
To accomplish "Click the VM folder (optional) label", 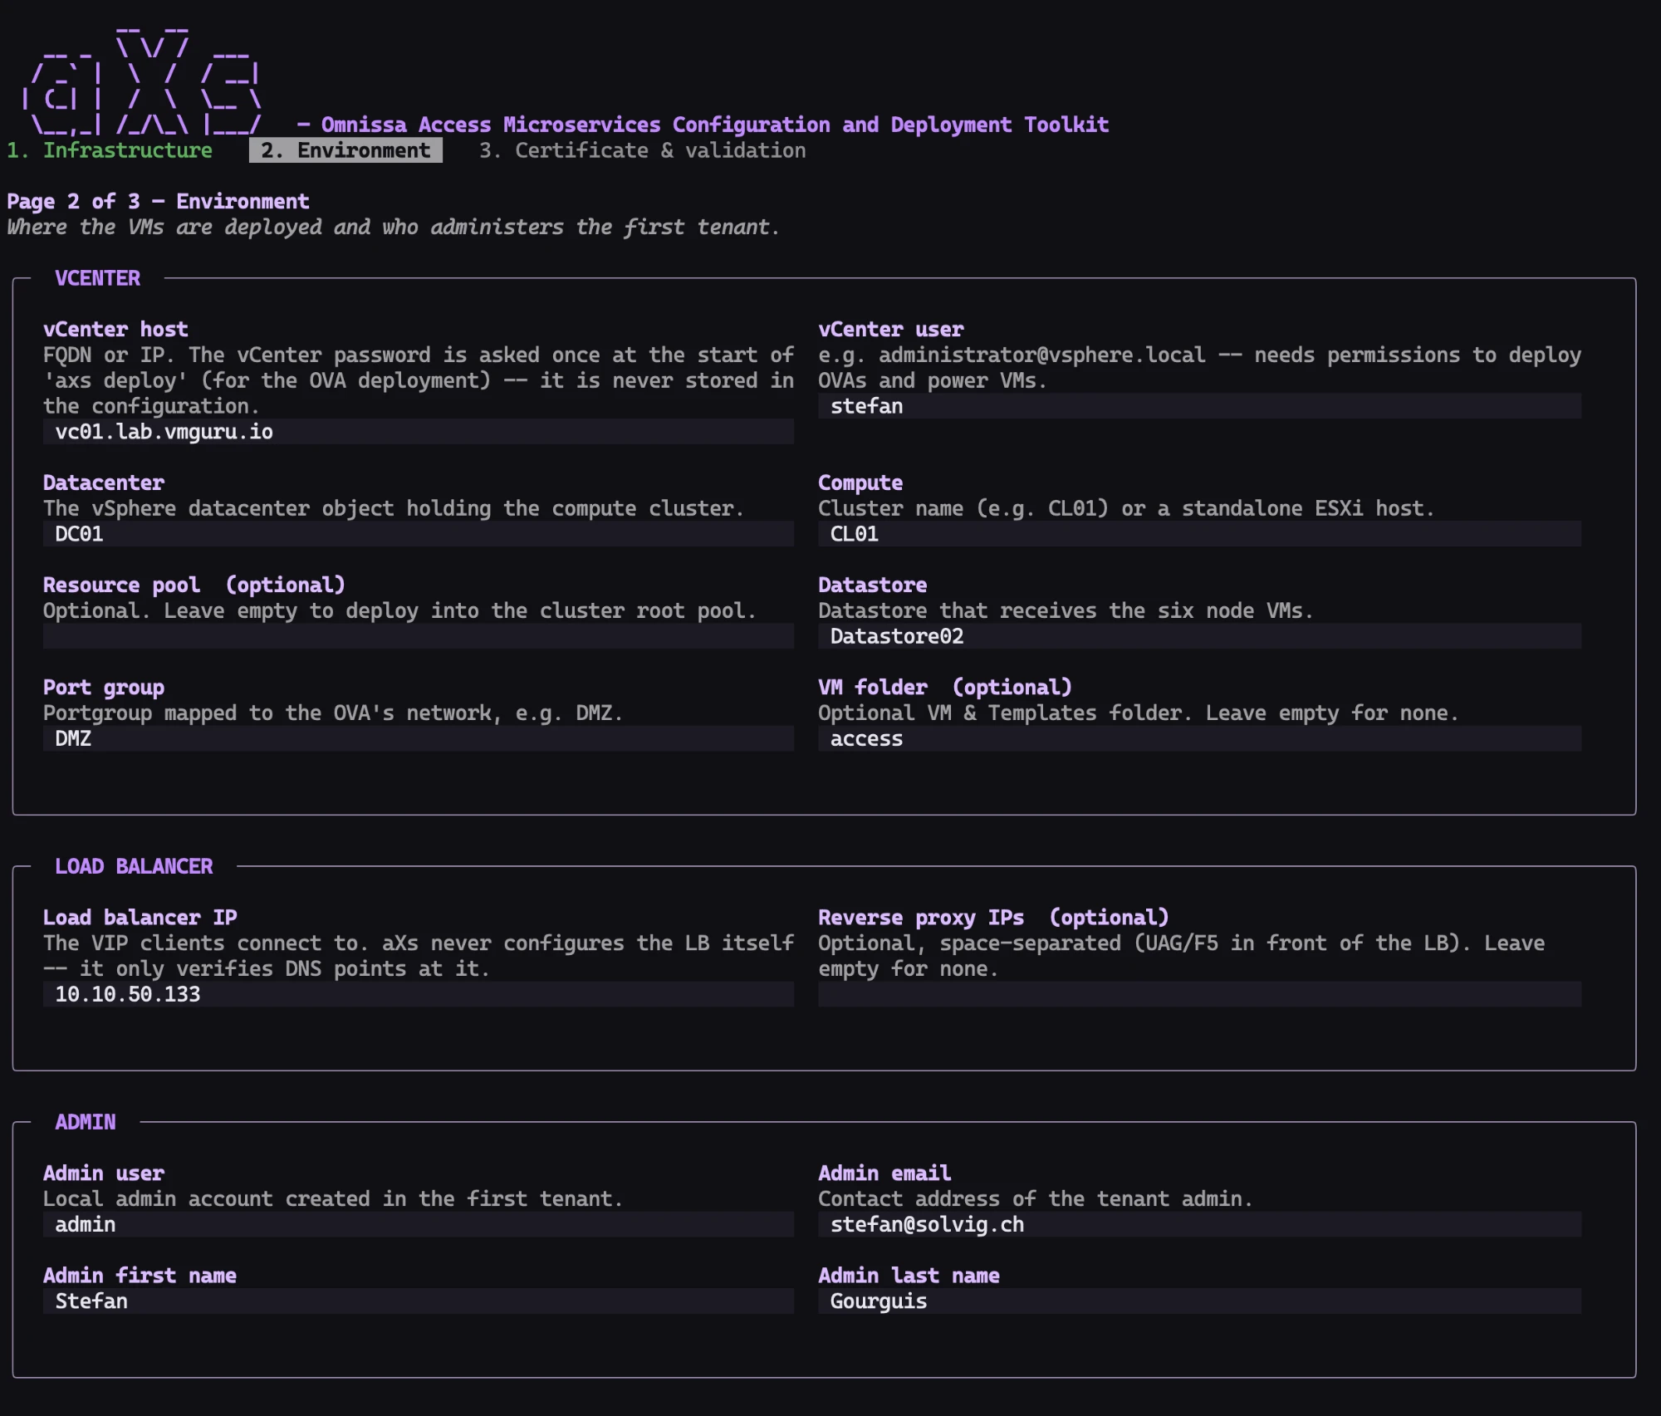I will (945, 688).
